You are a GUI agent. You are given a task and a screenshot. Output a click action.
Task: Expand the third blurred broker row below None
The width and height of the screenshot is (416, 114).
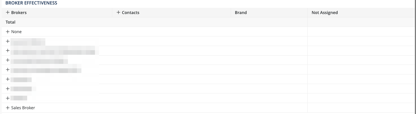click(8, 60)
